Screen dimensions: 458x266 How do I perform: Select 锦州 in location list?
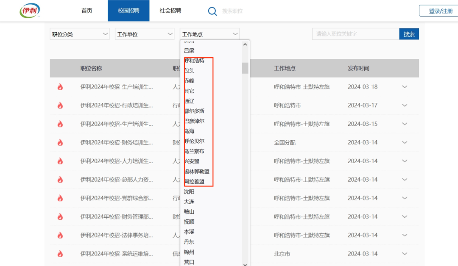tap(189, 252)
